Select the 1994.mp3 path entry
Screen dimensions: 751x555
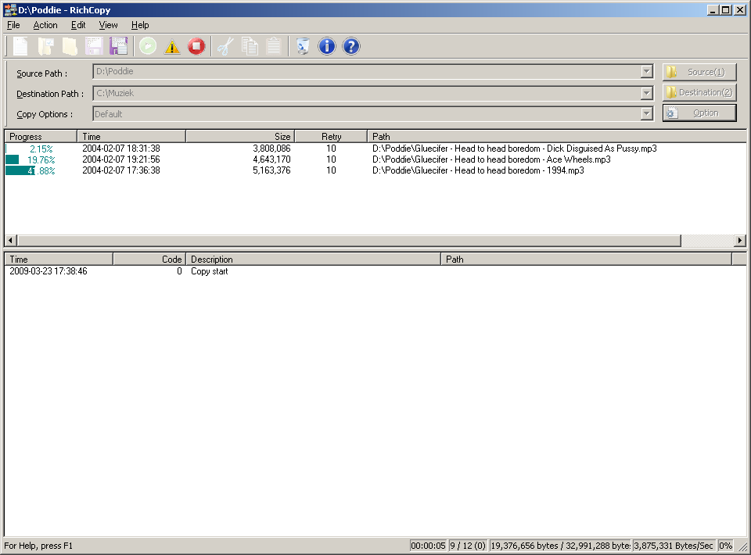pyautogui.click(x=478, y=170)
